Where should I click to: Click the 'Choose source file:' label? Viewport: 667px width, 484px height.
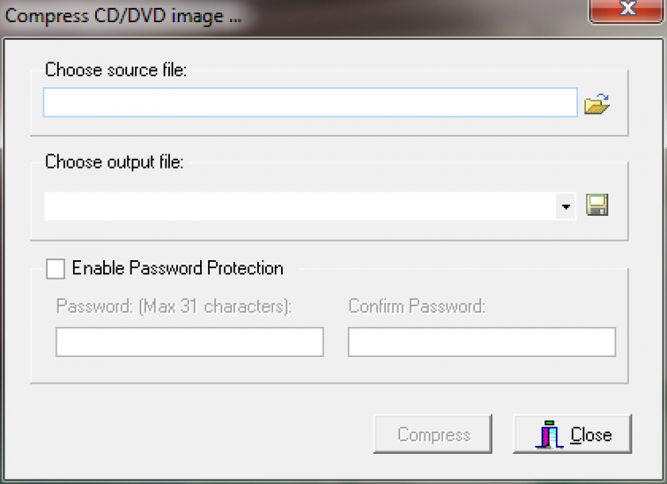pyautogui.click(x=116, y=70)
